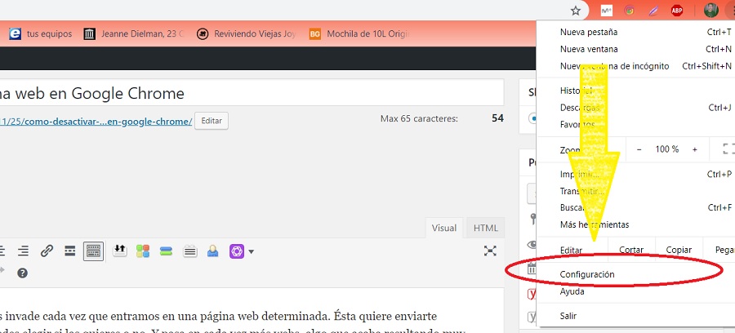The image size is (735, 333).
Task: Open the Movistar extension icon
Action: 606,11
